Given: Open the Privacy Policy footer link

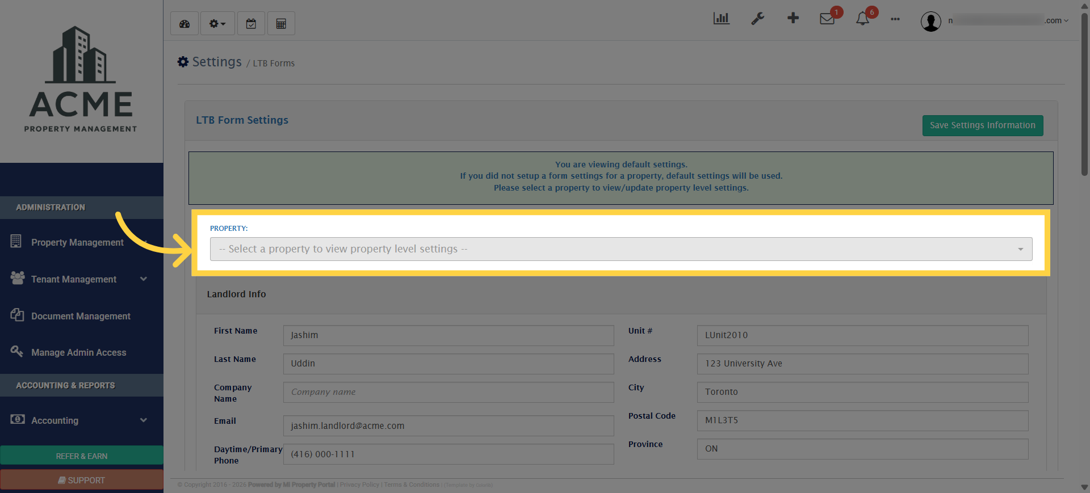Looking at the screenshot, I should click(359, 484).
